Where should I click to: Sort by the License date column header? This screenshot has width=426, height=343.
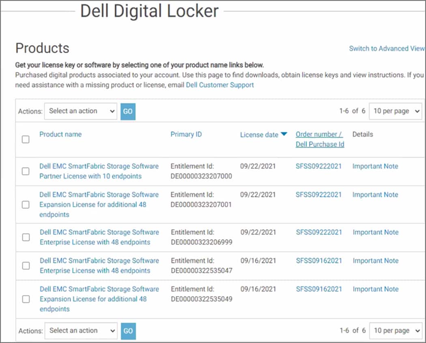[259, 135]
